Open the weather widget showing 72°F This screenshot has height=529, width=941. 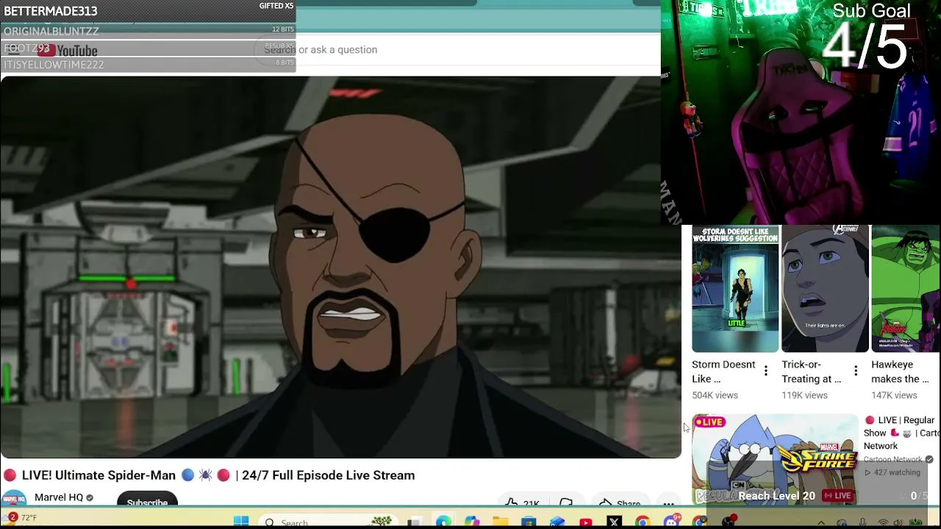pos(21,519)
